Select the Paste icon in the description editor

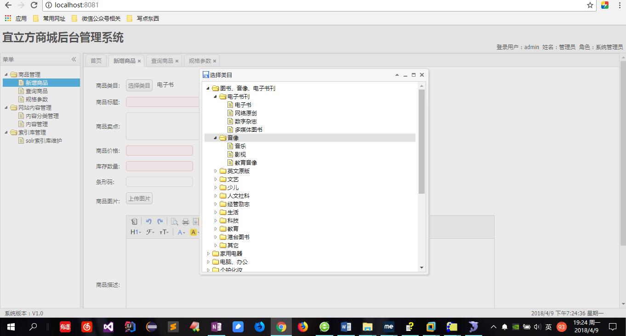coord(134,222)
